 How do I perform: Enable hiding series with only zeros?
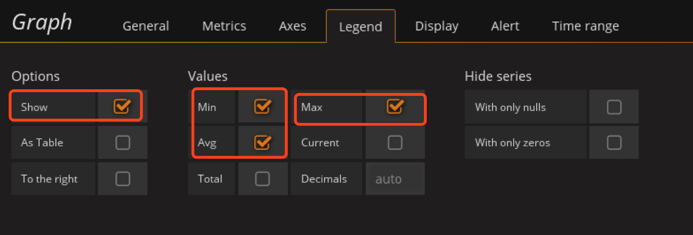[x=614, y=142]
